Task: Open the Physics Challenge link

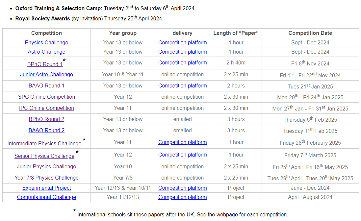Action: coord(46,42)
